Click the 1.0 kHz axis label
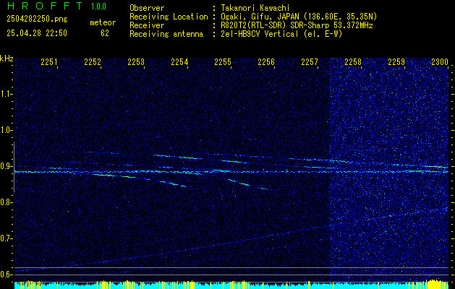The height and width of the screenshot is (289, 455). pos(6,131)
